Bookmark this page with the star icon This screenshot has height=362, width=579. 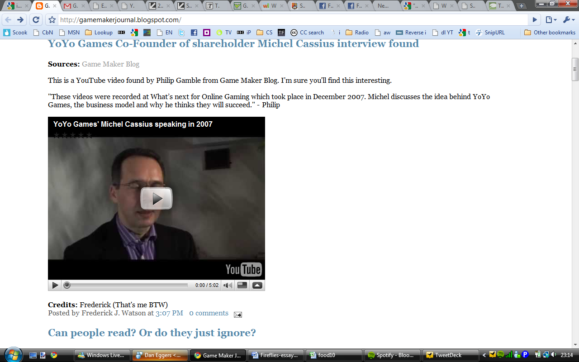tap(52, 20)
